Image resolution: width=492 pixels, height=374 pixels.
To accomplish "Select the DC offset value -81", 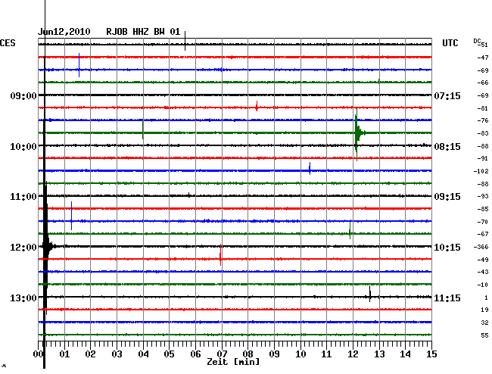I will 483,108.
